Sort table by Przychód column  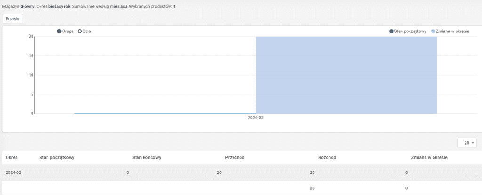pos(235,158)
